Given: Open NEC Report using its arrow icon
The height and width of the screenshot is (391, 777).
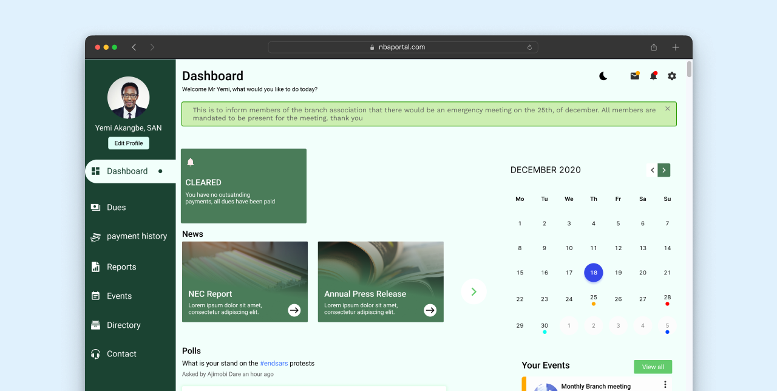Looking at the screenshot, I should point(294,310).
